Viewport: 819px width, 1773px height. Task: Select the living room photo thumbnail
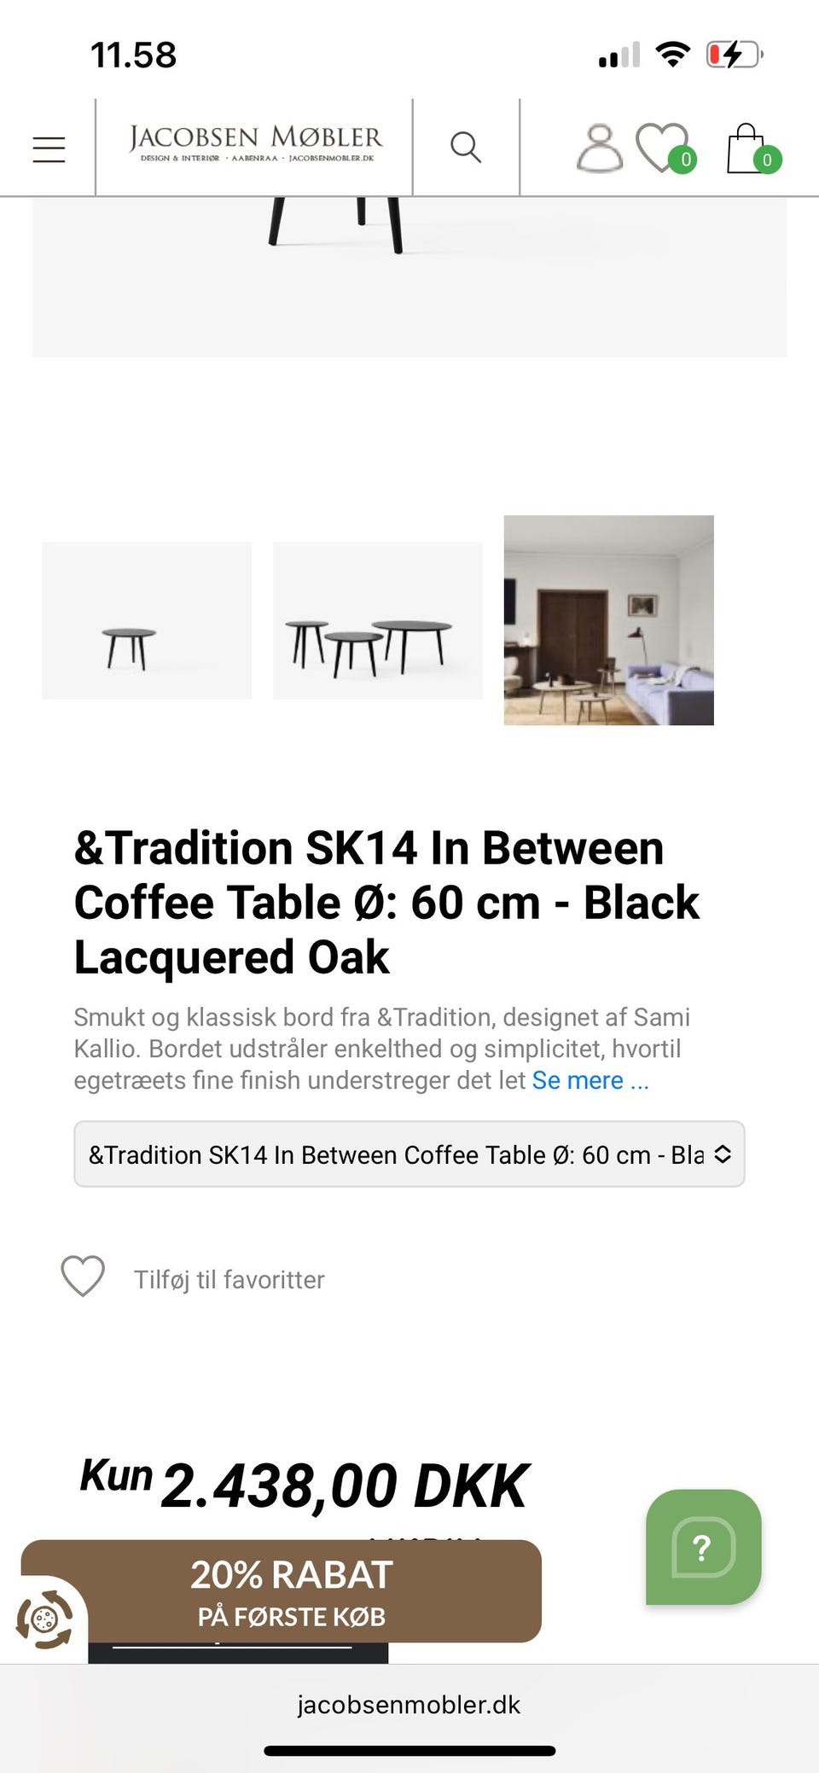(x=609, y=620)
